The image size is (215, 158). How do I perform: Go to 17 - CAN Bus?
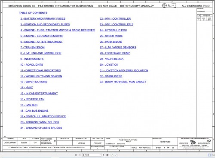tap(29, 105)
